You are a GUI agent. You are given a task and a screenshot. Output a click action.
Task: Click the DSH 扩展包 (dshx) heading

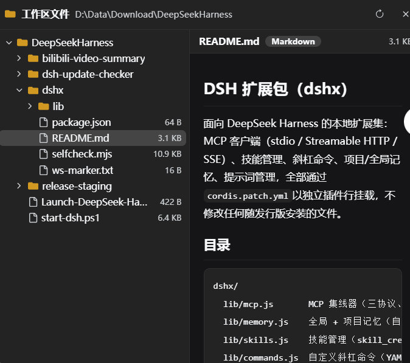click(x=275, y=89)
